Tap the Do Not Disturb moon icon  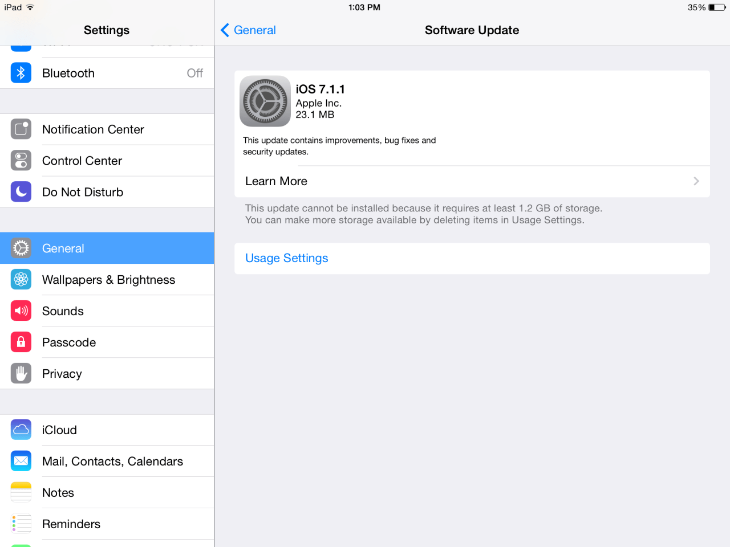click(21, 192)
